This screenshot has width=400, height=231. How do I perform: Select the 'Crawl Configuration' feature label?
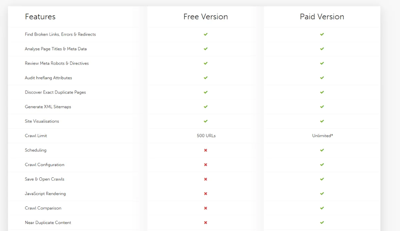(x=45, y=165)
